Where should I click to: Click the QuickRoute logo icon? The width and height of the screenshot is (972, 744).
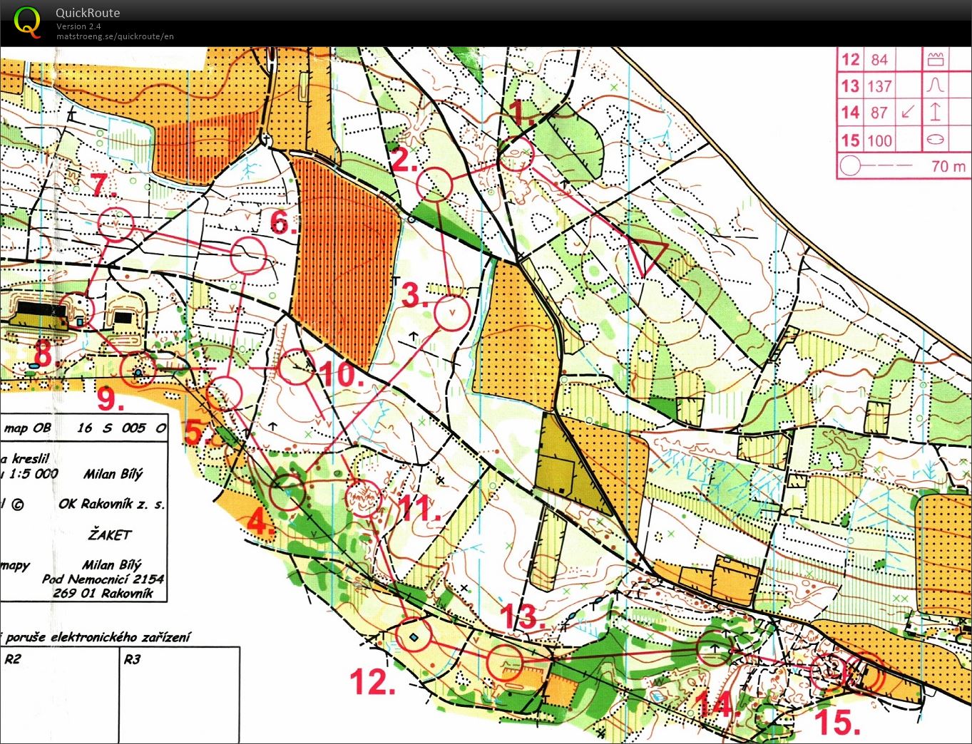click(27, 21)
